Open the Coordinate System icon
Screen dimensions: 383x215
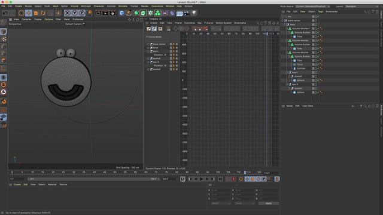pos(89,13)
